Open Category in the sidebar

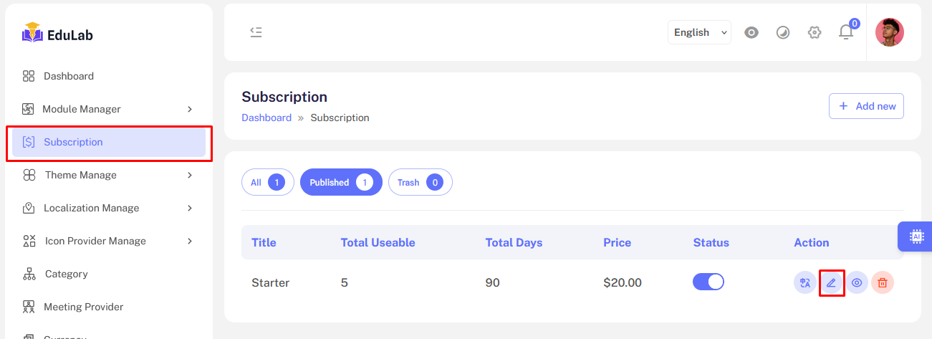click(66, 274)
